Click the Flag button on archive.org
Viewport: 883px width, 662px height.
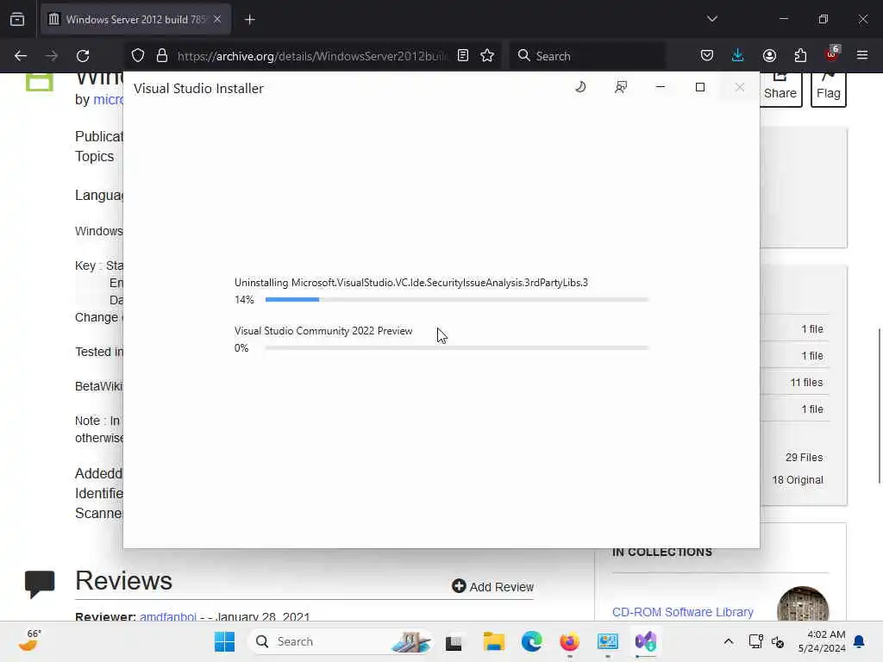point(829,89)
